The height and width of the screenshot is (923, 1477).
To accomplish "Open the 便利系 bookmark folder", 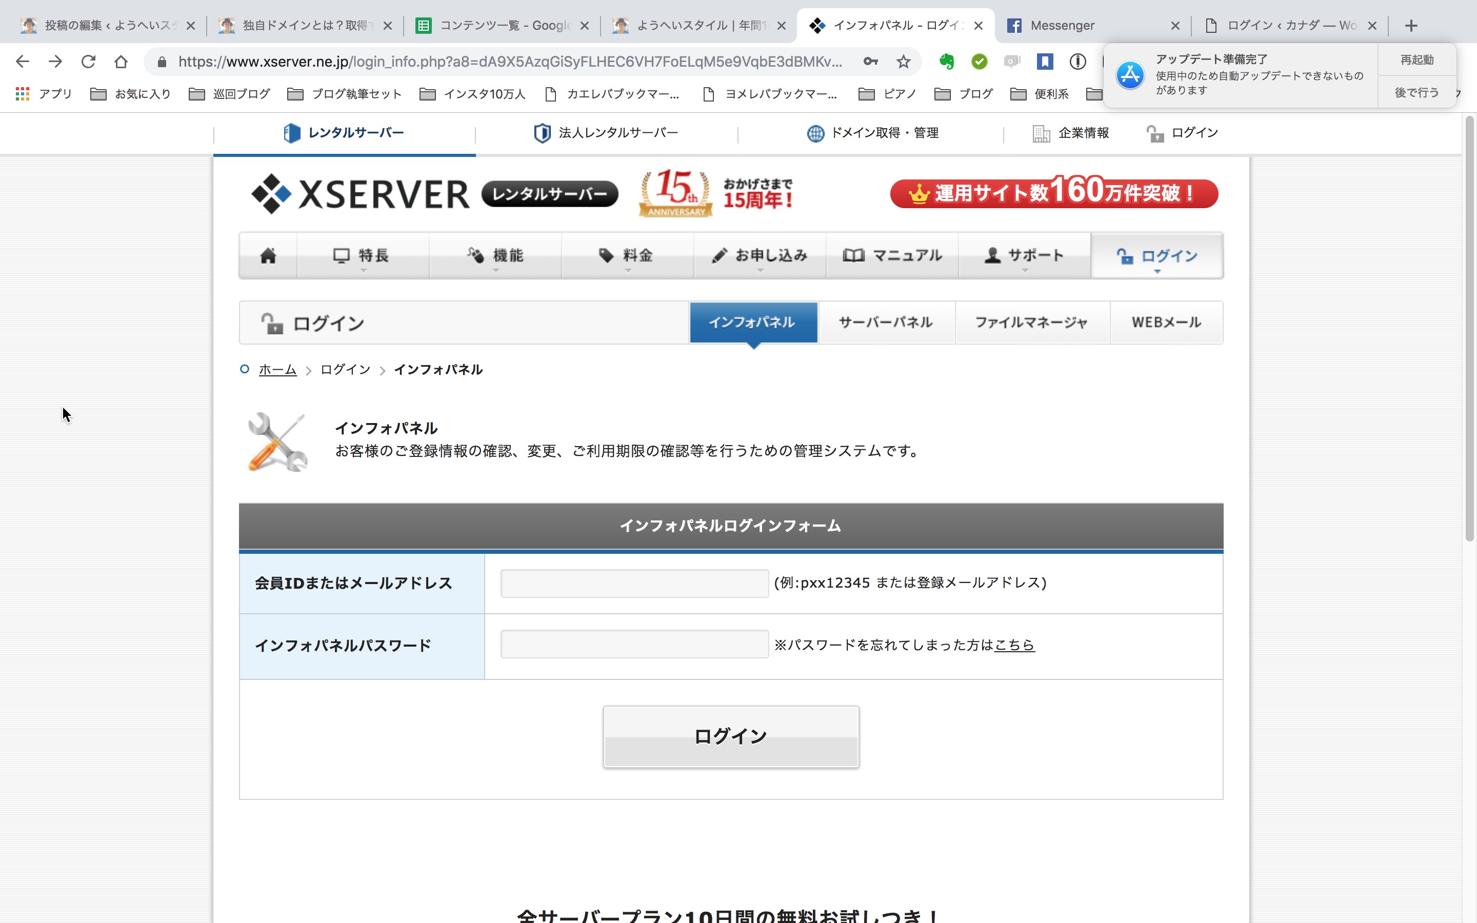I will [1040, 93].
